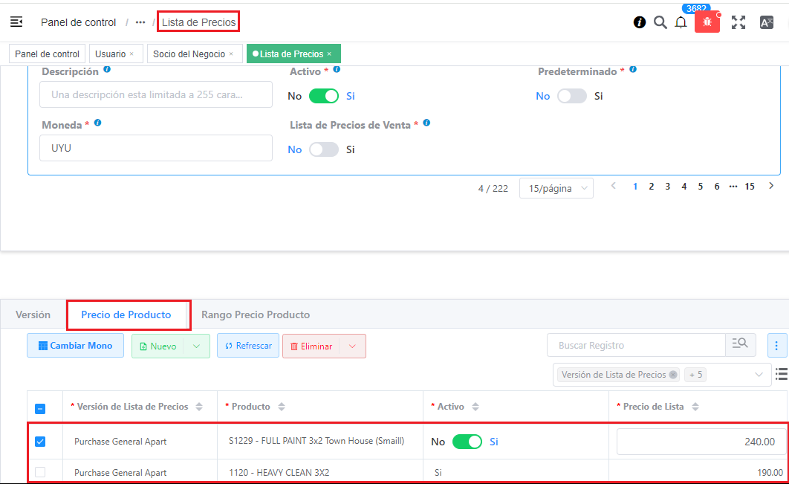Toggle the Predeterminado switch
The width and height of the screenshot is (789, 484).
[x=572, y=96]
